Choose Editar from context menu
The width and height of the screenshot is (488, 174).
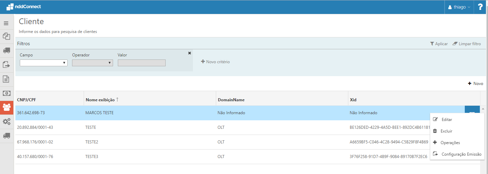pyautogui.click(x=447, y=120)
